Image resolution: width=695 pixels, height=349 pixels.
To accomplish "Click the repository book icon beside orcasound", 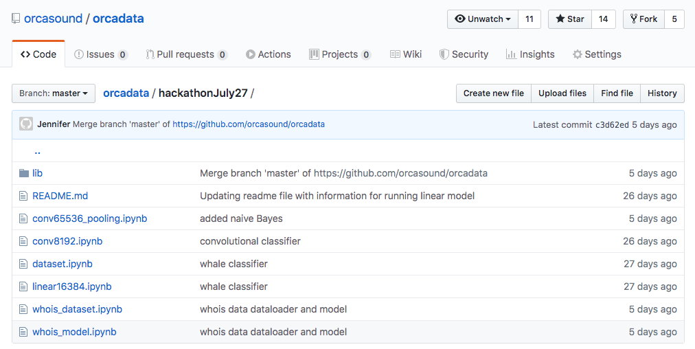I will point(16,19).
